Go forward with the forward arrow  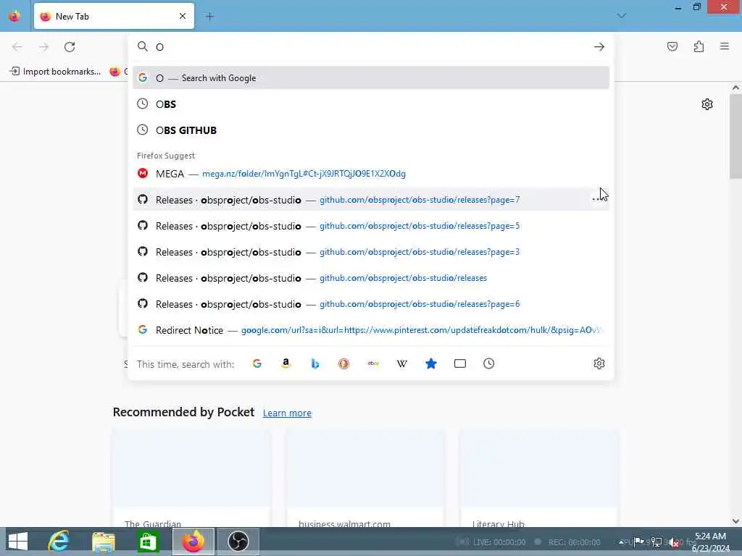tap(43, 47)
